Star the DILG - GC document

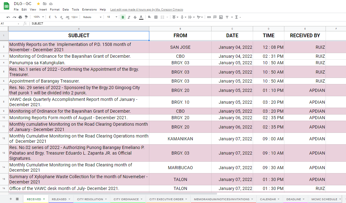point(38,4)
